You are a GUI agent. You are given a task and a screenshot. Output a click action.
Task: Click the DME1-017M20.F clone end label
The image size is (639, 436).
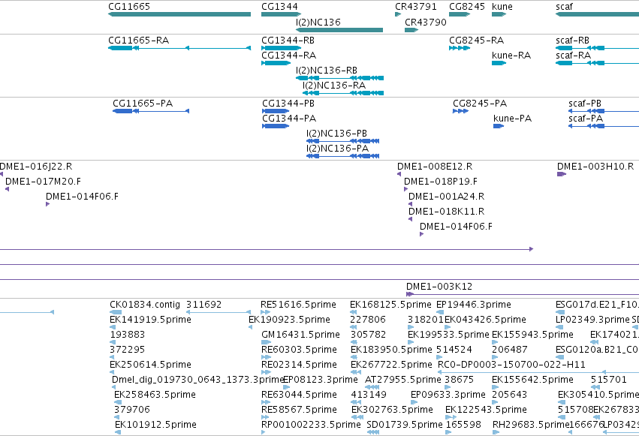pyautogui.click(x=44, y=182)
